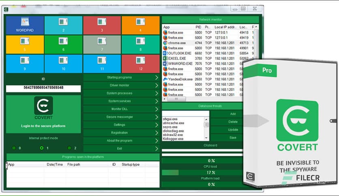339x196 pixels.
Task: Click the chrome.exe icon in network monitor
Action: coord(165,43)
